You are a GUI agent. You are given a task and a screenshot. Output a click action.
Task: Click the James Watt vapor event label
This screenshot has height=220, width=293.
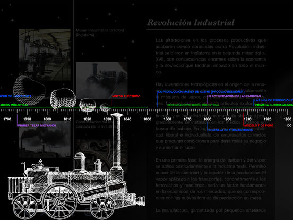(x=15, y=96)
